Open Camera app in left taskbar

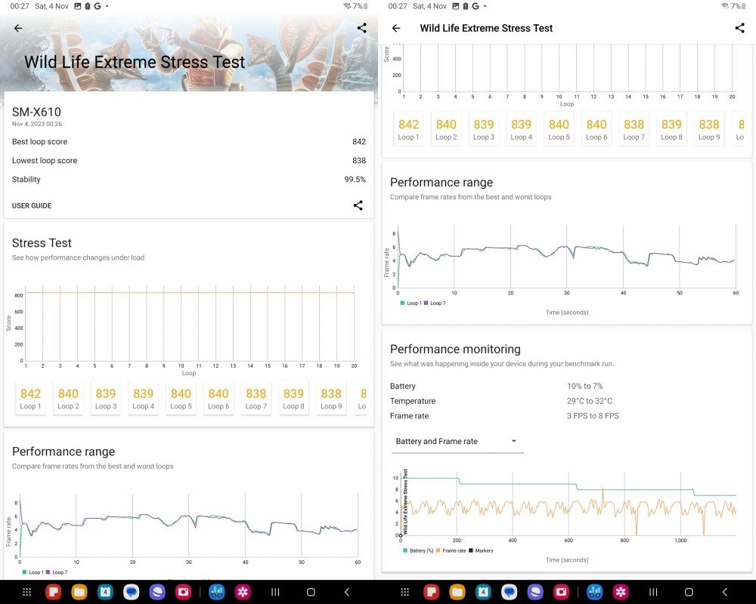[183, 592]
